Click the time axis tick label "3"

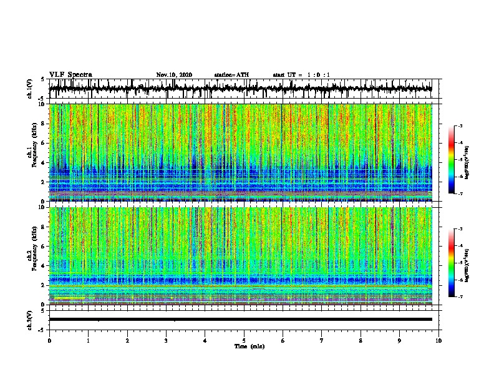[x=166, y=341]
